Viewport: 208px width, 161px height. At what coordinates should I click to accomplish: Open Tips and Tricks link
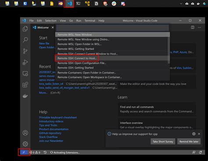pos(48,125)
